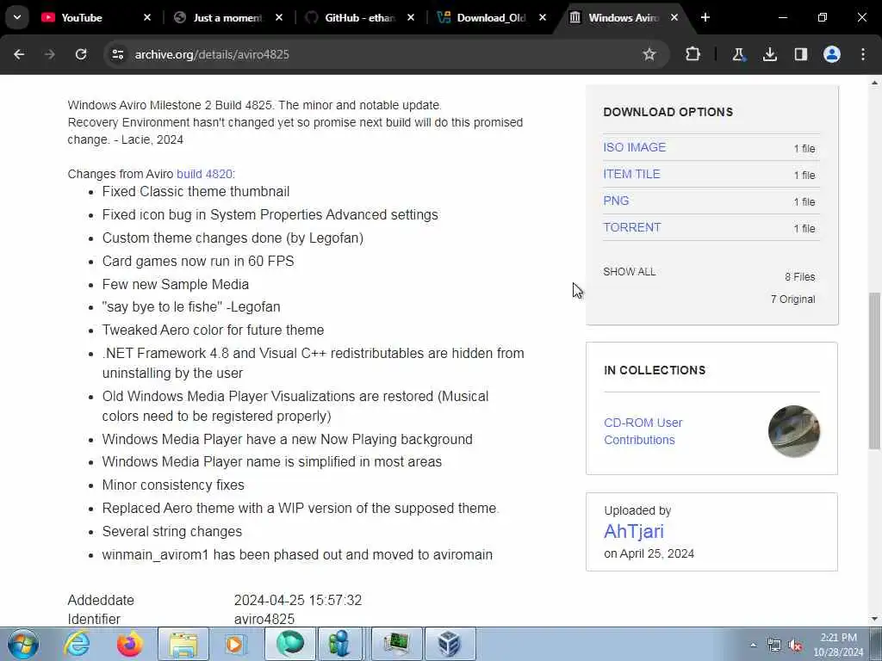Open Windows Explorer folder icon

pyautogui.click(x=183, y=644)
